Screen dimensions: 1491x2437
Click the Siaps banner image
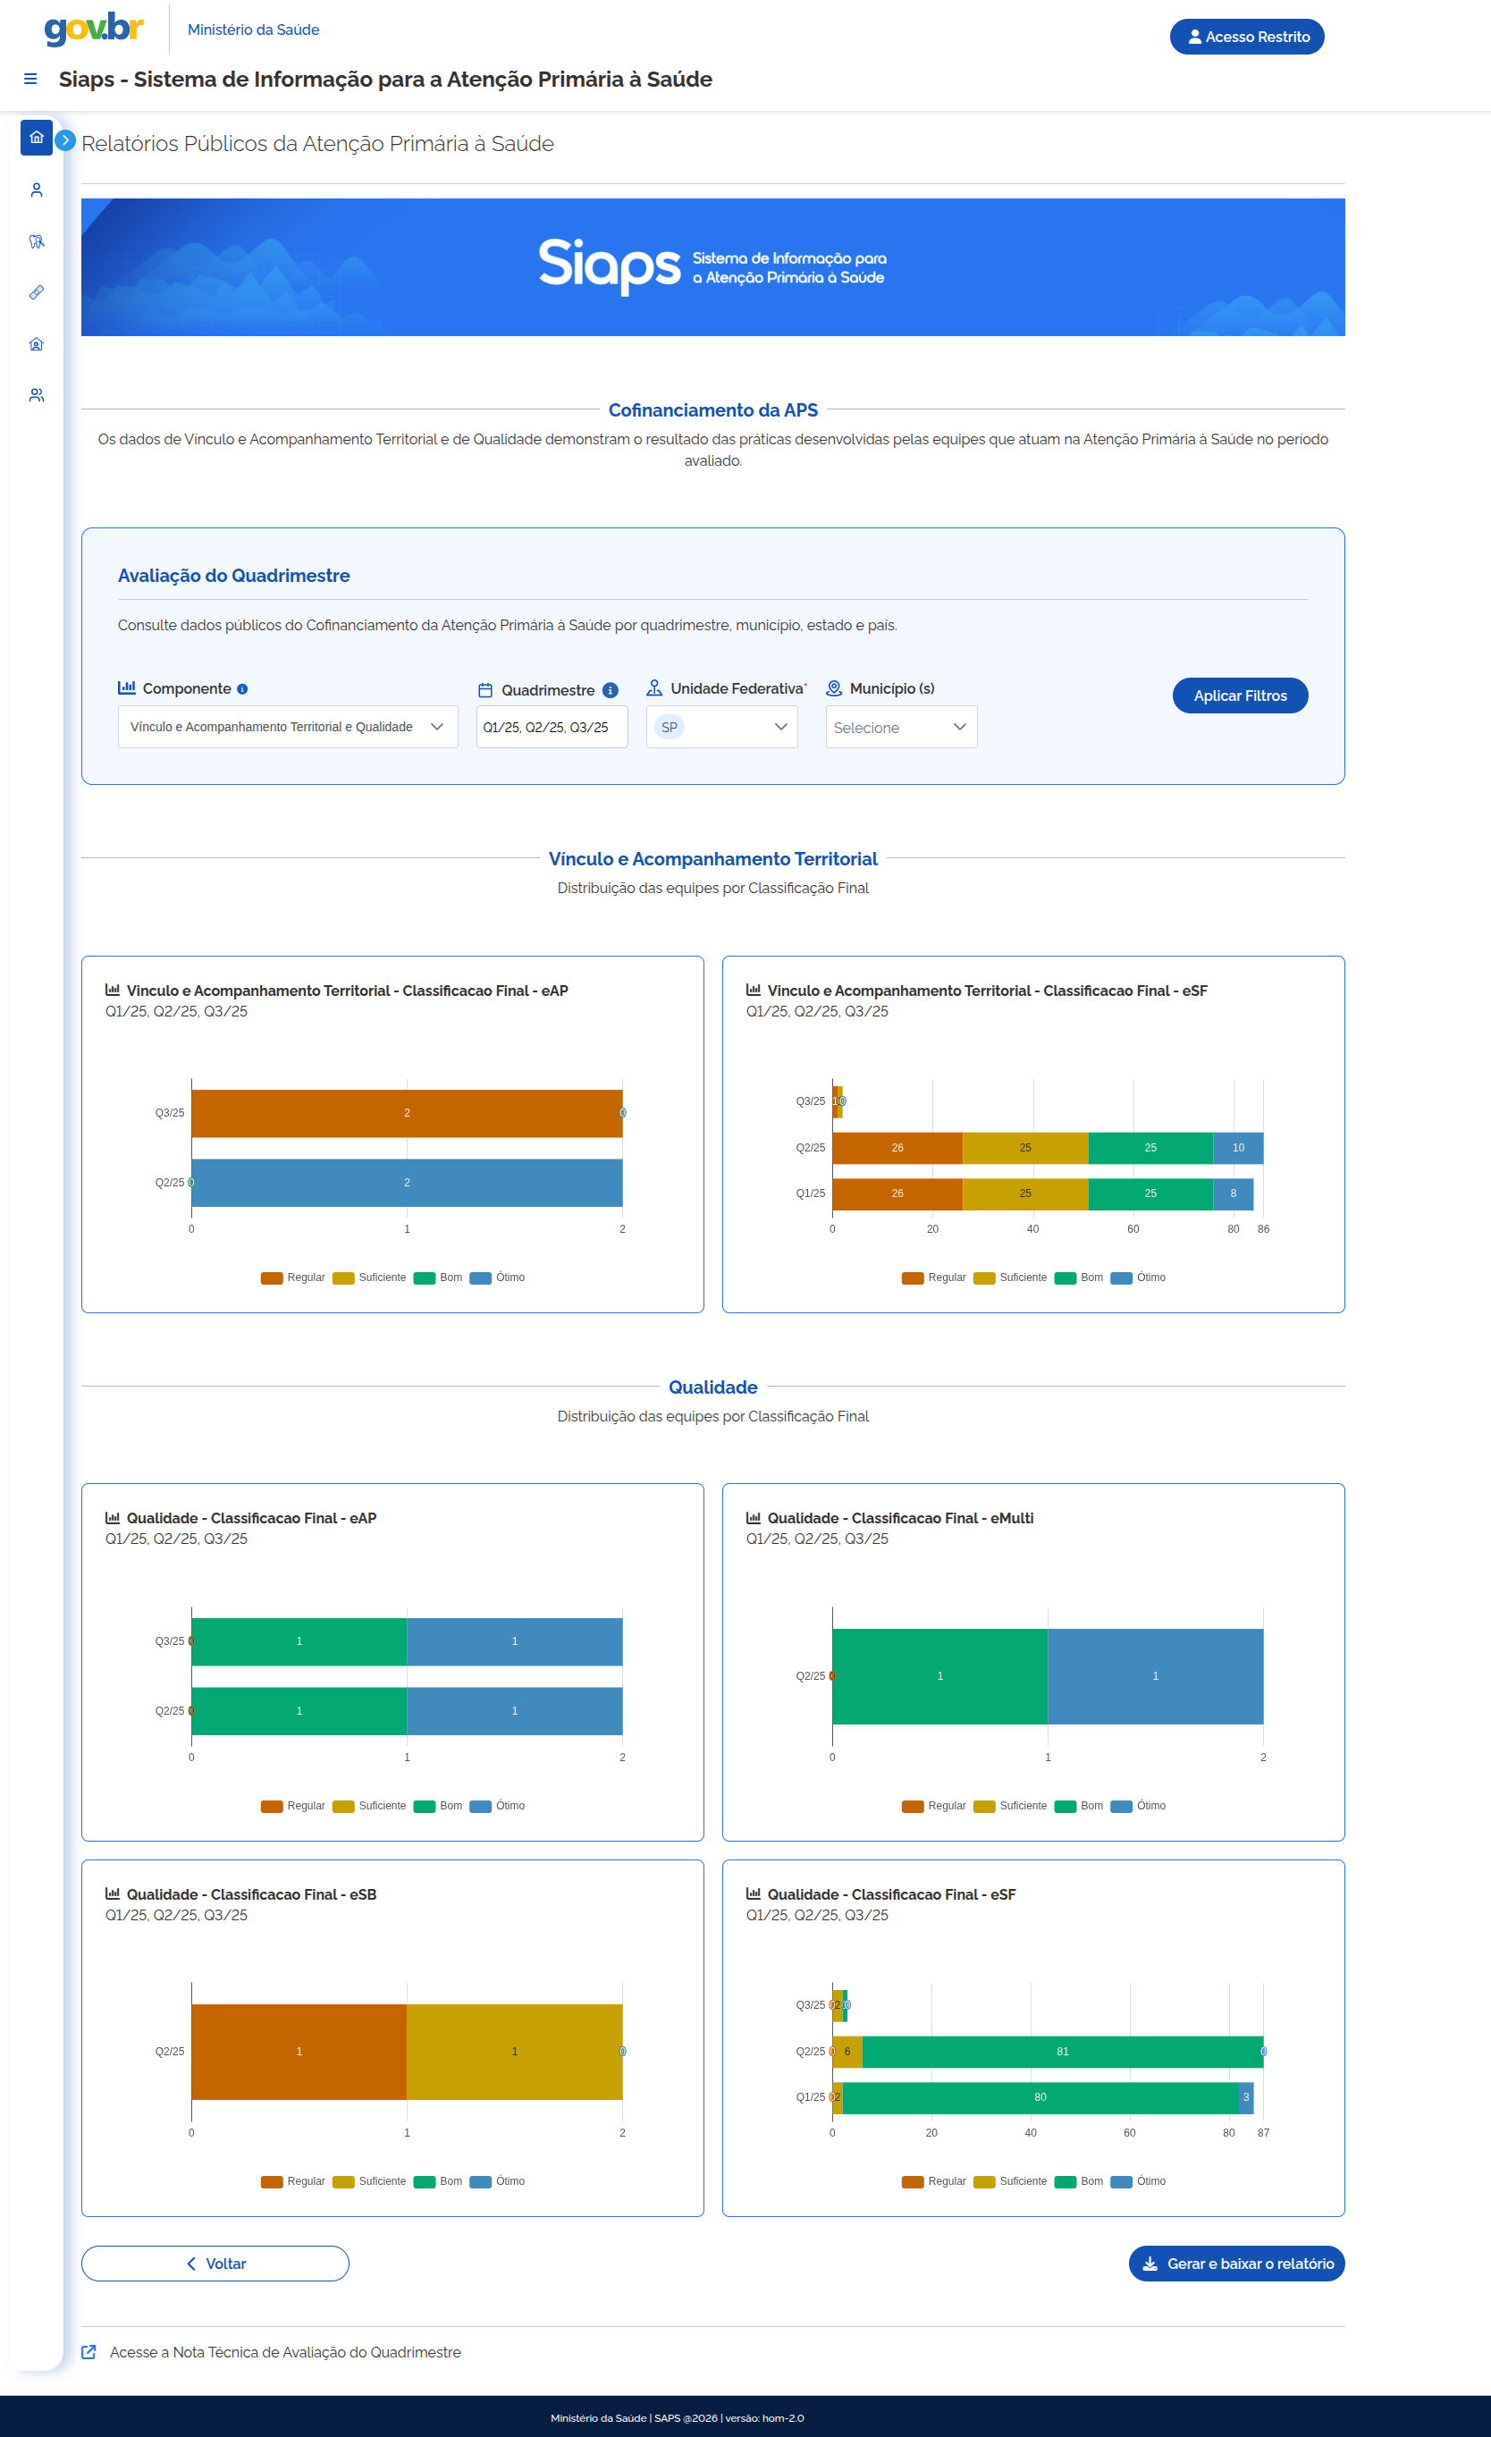pos(712,267)
